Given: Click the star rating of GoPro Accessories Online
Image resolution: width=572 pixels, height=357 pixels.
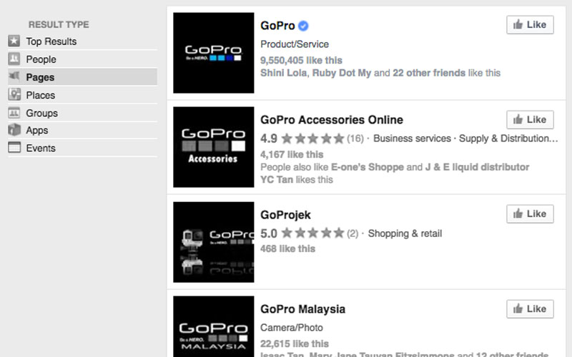Looking at the screenshot, I should (x=312, y=139).
